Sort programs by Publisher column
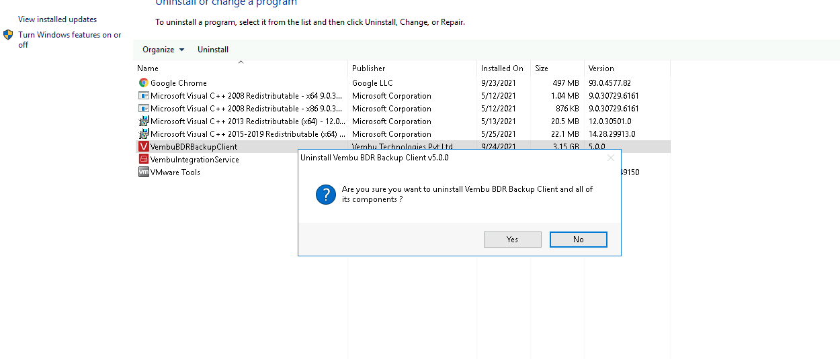 tap(369, 68)
